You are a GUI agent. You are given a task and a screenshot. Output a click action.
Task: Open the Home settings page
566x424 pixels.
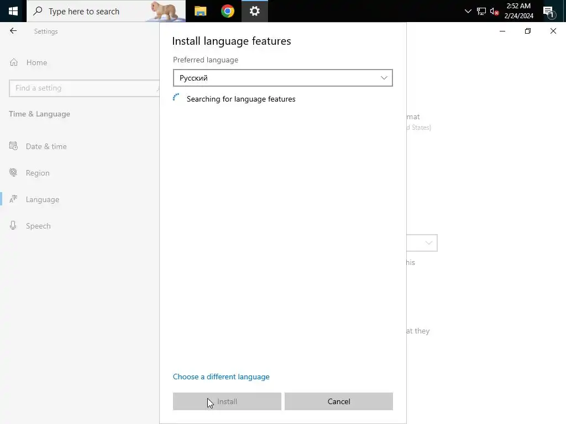click(36, 62)
